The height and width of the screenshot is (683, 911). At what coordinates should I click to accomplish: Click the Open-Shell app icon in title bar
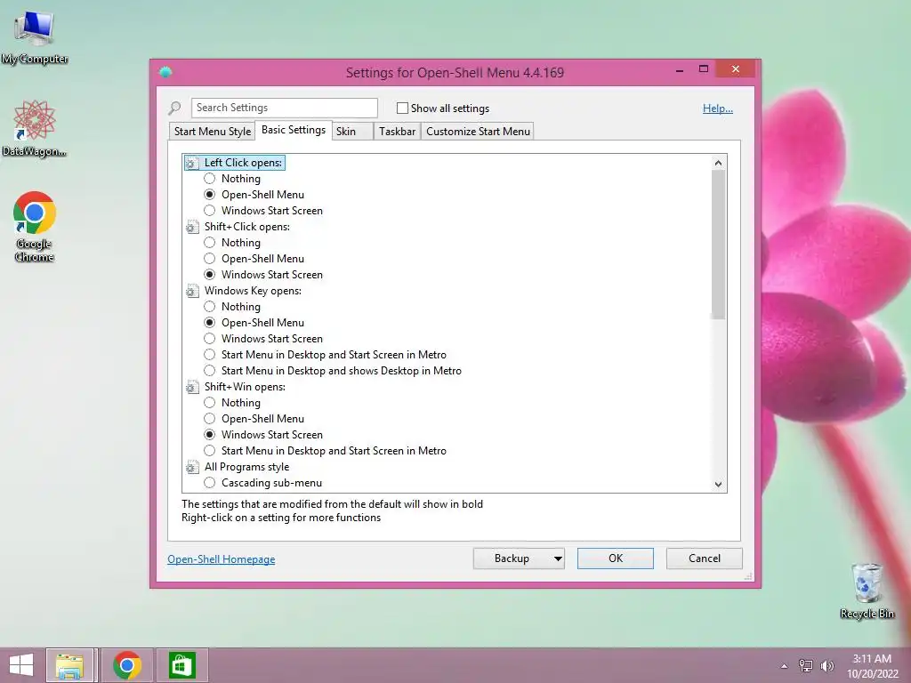tap(165, 72)
